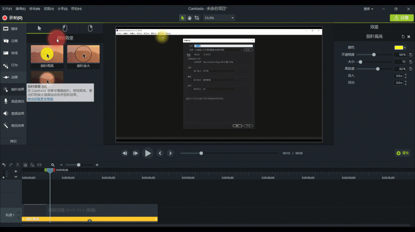Add a new track with plus button
Viewport: 415px width, 232px height.
[x=16, y=171]
